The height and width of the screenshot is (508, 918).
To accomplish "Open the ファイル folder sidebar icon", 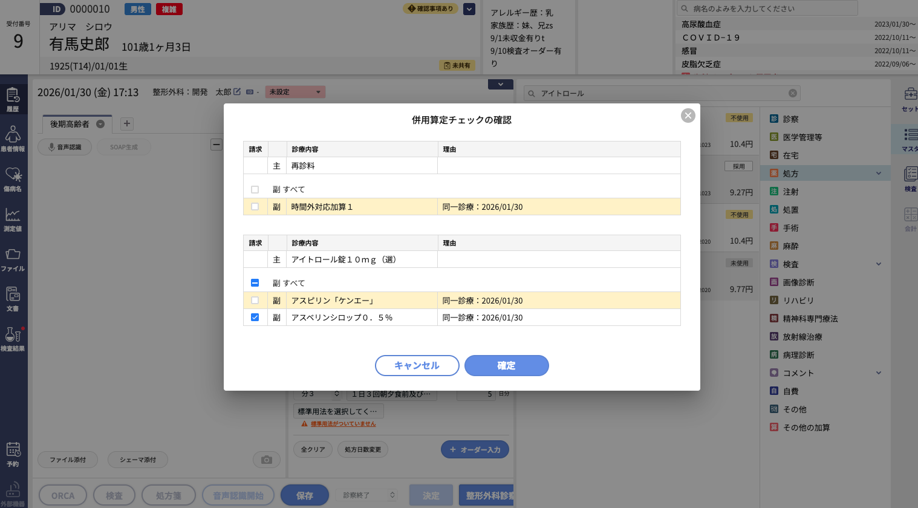I will click(13, 259).
